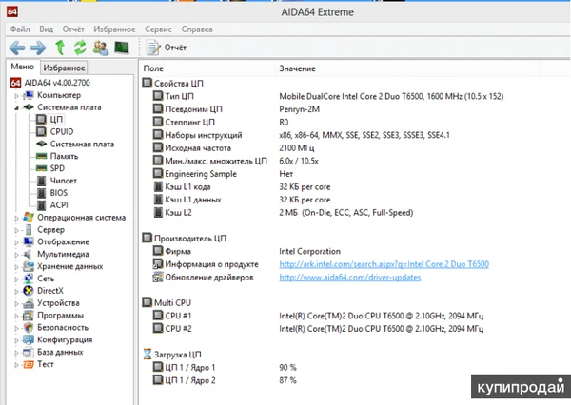
Task: Click the green Refresh arrows icon
Action: pyautogui.click(x=80, y=48)
